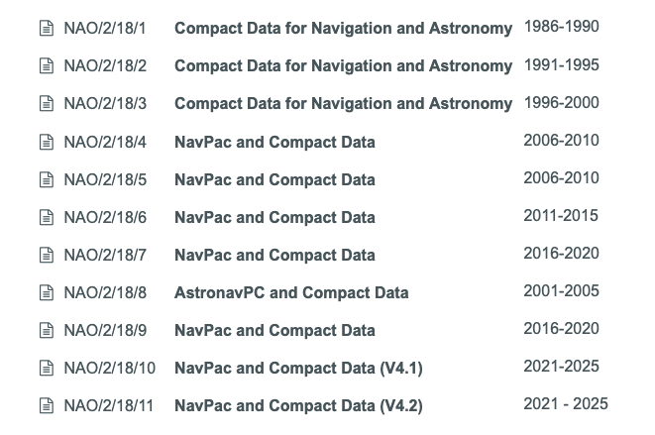Viewport: 655px width, 435px height.
Task: Open Compact Data for Navigation 1986-1990 title
Action: 343,29
